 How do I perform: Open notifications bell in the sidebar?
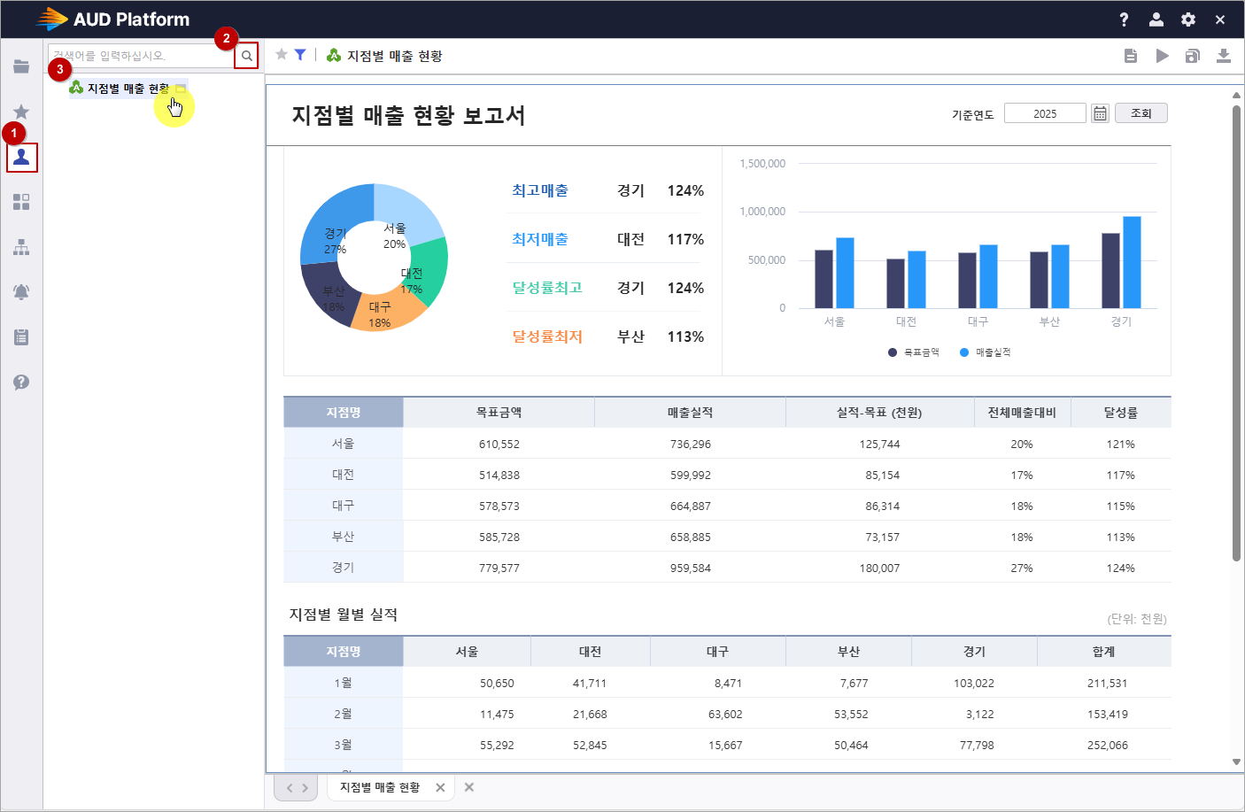(x=21, y=292)
